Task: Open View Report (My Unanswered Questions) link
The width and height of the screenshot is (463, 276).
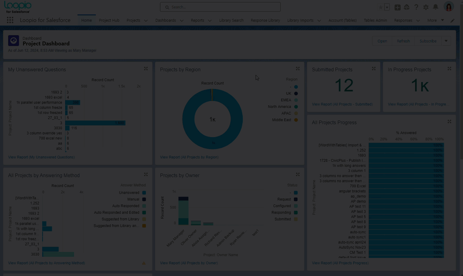Action: [41, 157]
